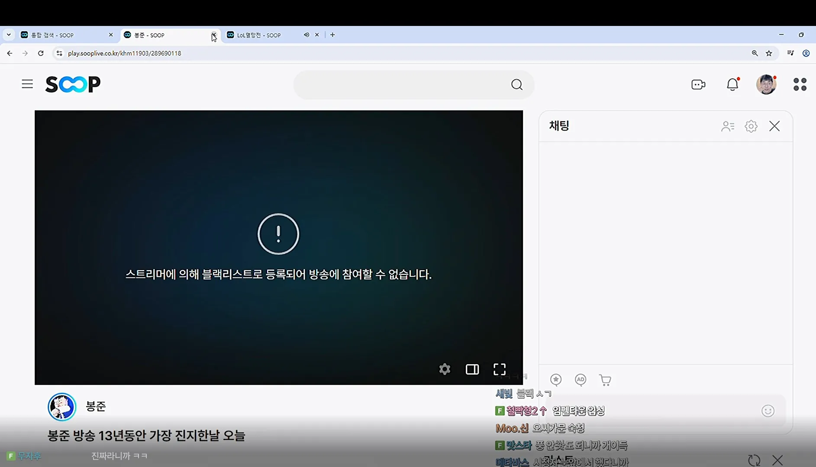816x467 pixels.
Task: Open the hamburger menu next to SOOP logo
Action: (x=27, y=84)
